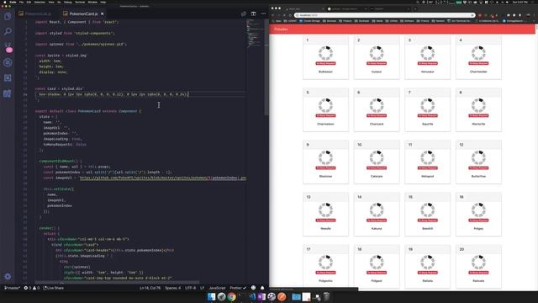Click Pokemon card number 4 Charmander
The image size is (538, 303).
478,58
